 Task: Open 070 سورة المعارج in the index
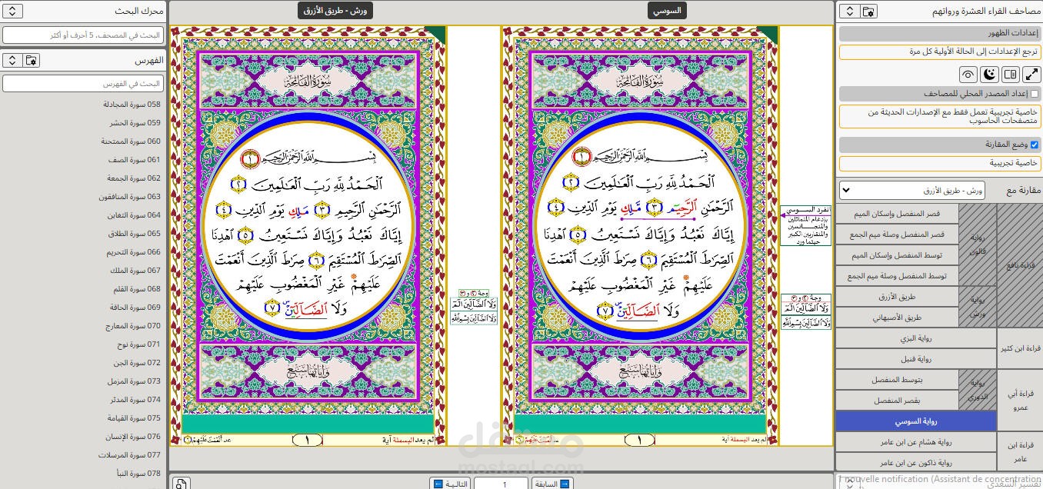[134, 326]
